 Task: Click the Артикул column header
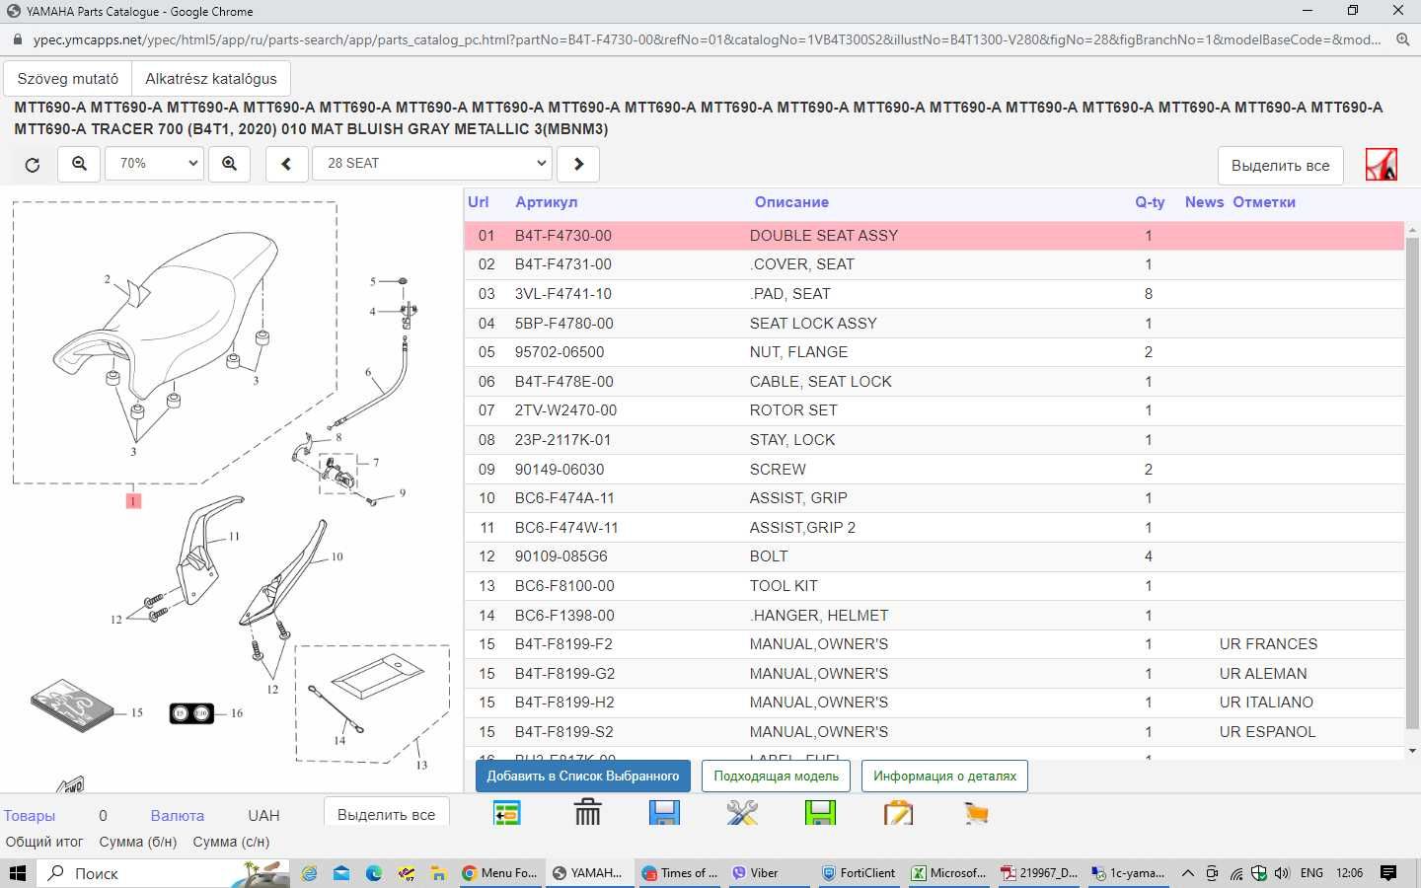pyautogui.click(x=546, y=202)
